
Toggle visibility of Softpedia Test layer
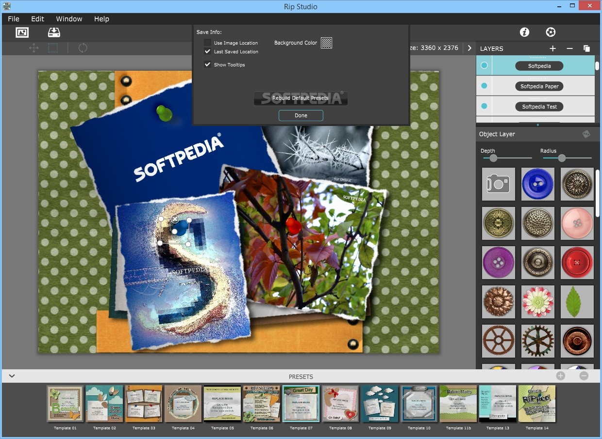pos(484,106)
